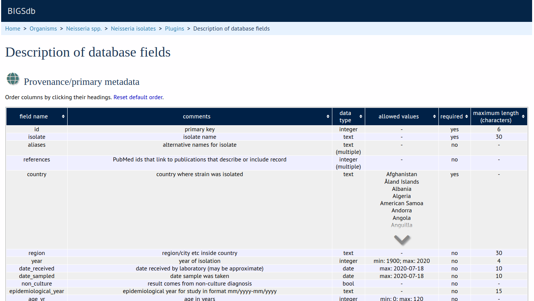Click sort arrows on field name column
The width and height of the screenshot is (534, 301).
[63, 117]
